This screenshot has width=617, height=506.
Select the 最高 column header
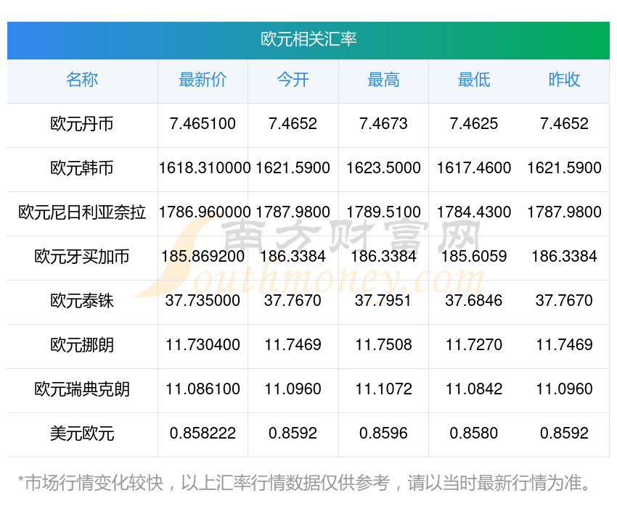383,80
